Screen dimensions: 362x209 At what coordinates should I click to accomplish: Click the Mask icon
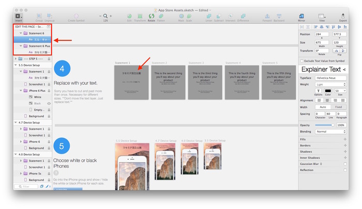(181, 16)
